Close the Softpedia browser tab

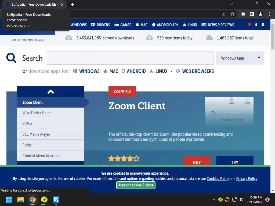(62, 5)
